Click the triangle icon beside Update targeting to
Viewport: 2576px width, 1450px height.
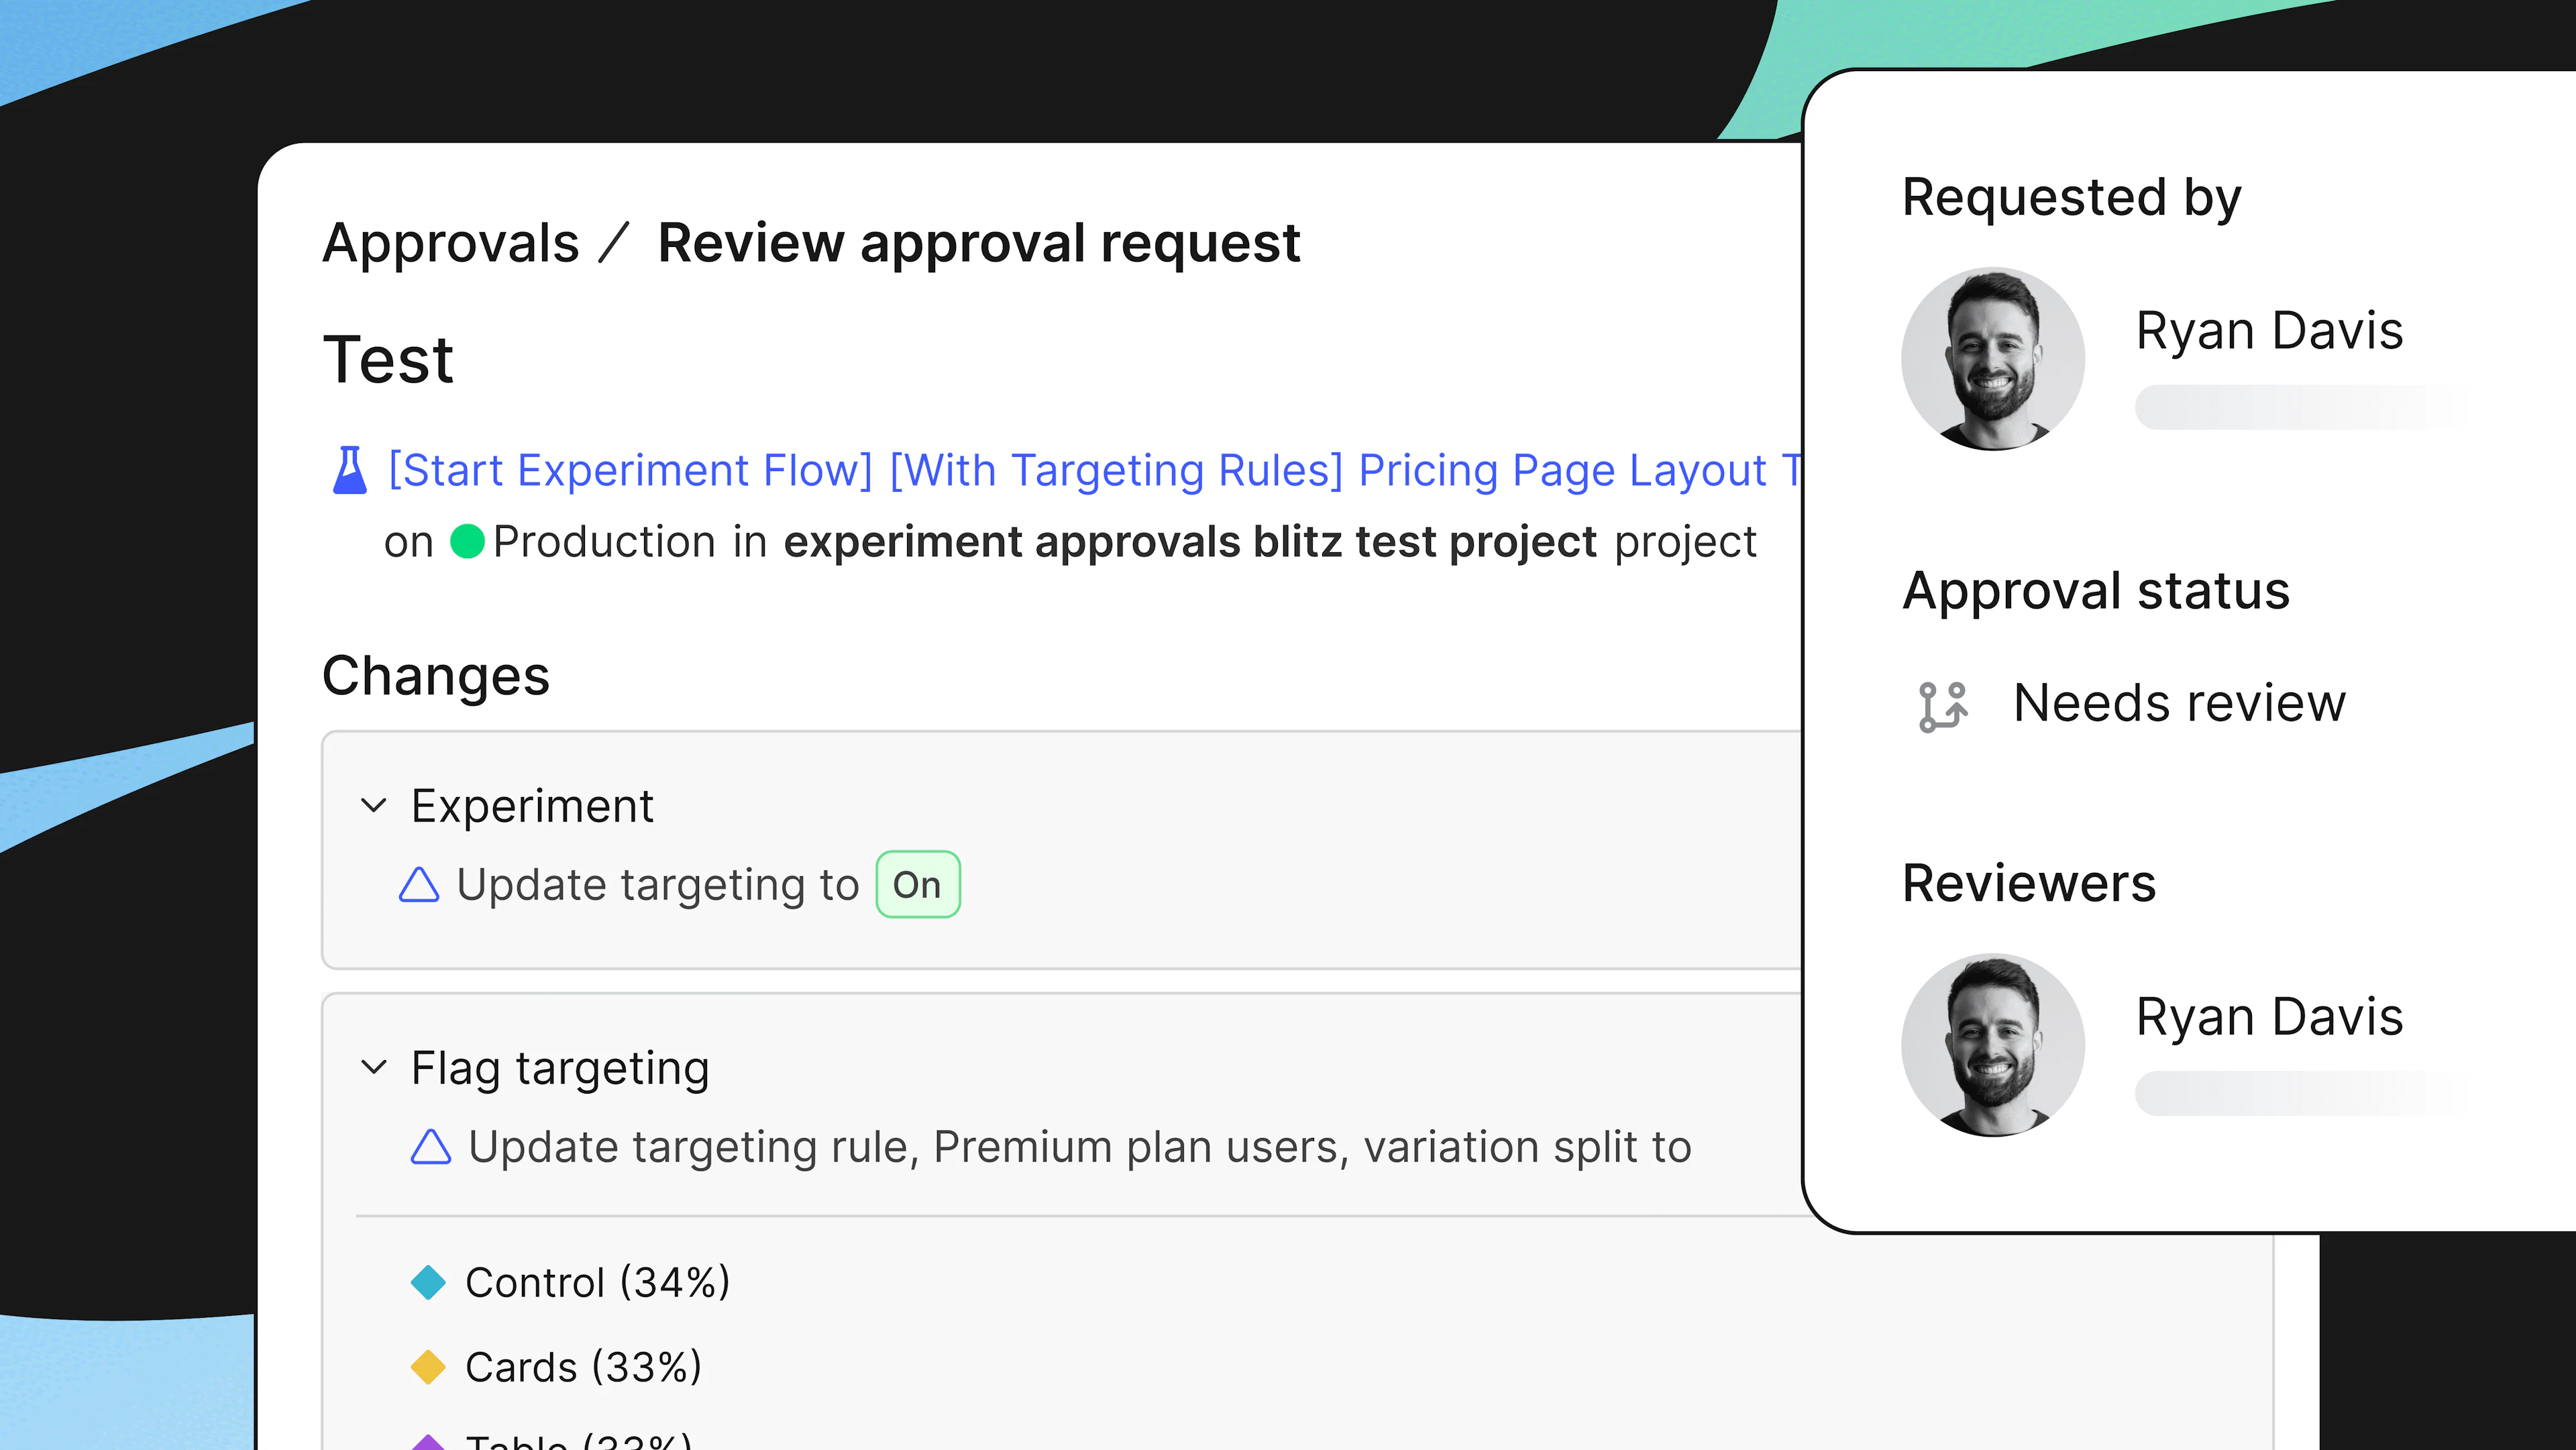click(x=419, y=885)
